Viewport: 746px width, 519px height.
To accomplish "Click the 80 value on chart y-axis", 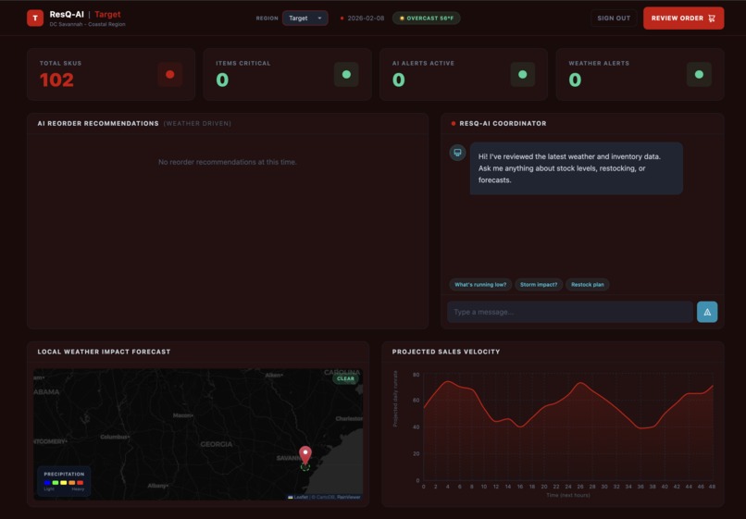I will click(416, 375).
